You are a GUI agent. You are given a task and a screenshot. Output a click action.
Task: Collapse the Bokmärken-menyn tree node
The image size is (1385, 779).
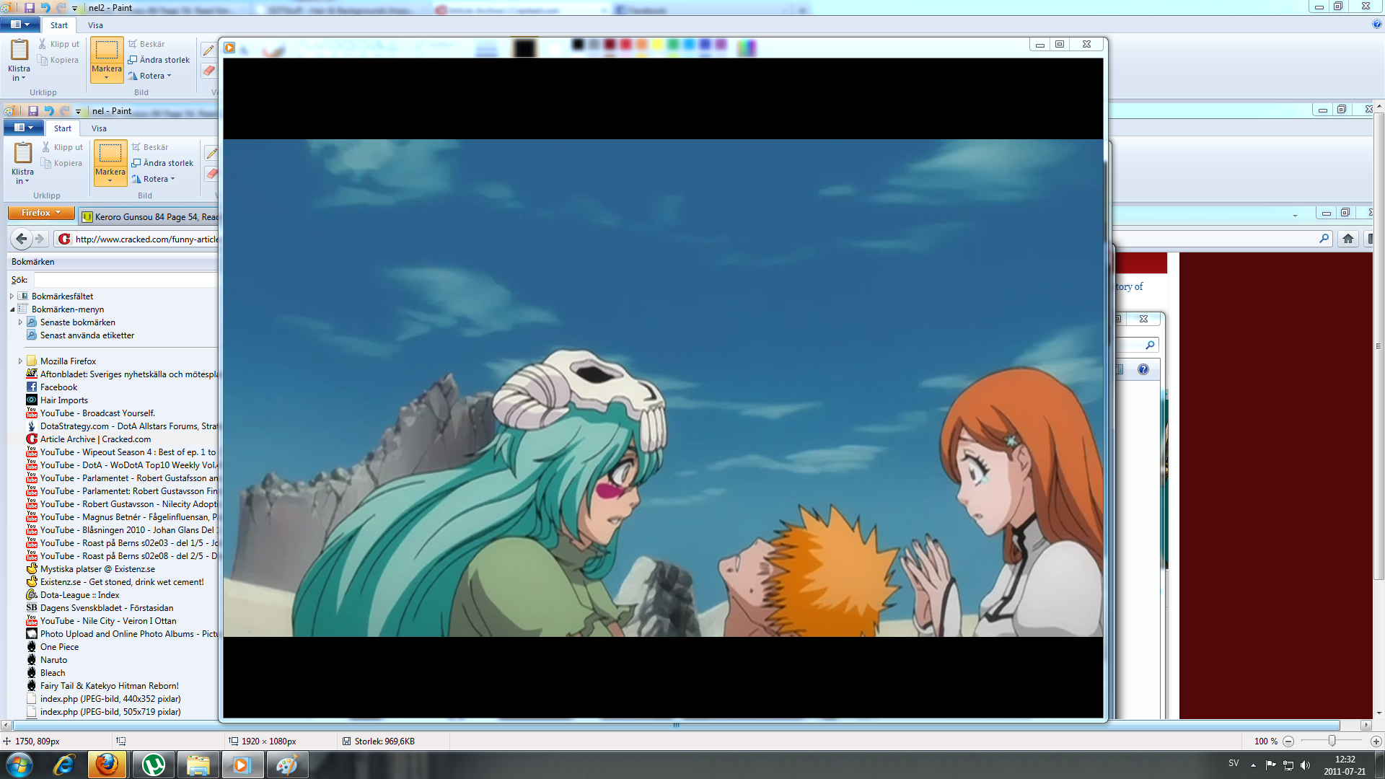point(12,309)
